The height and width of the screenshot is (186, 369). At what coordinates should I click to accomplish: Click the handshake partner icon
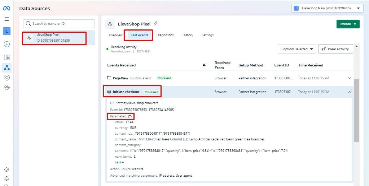pos(6,88)
